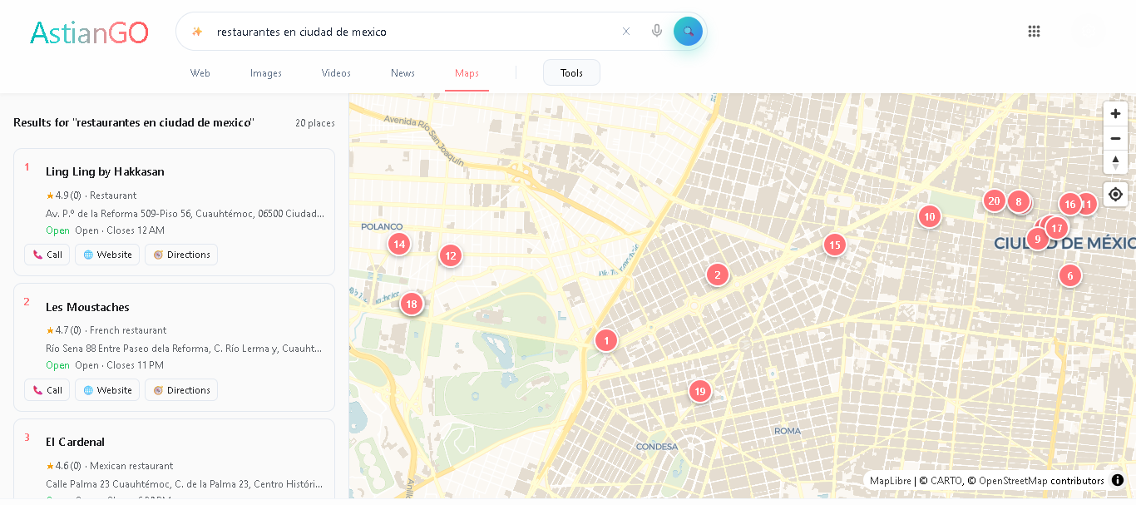Viewport: 1136px width, 505px height.
Task: Open the El Cardenal result
Action: click(x=75, y=442)
